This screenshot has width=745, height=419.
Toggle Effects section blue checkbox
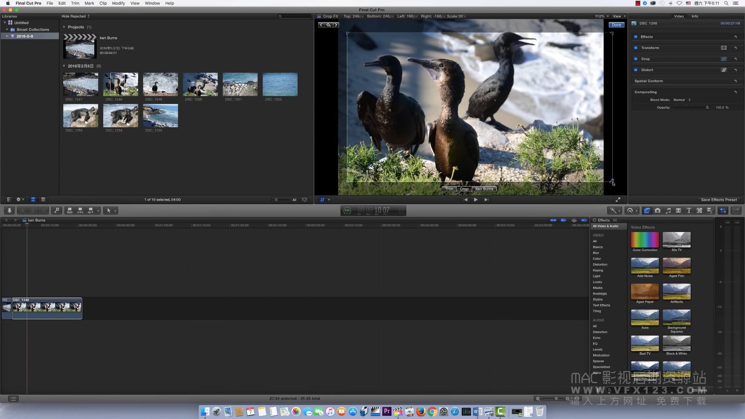coord(636,37)
